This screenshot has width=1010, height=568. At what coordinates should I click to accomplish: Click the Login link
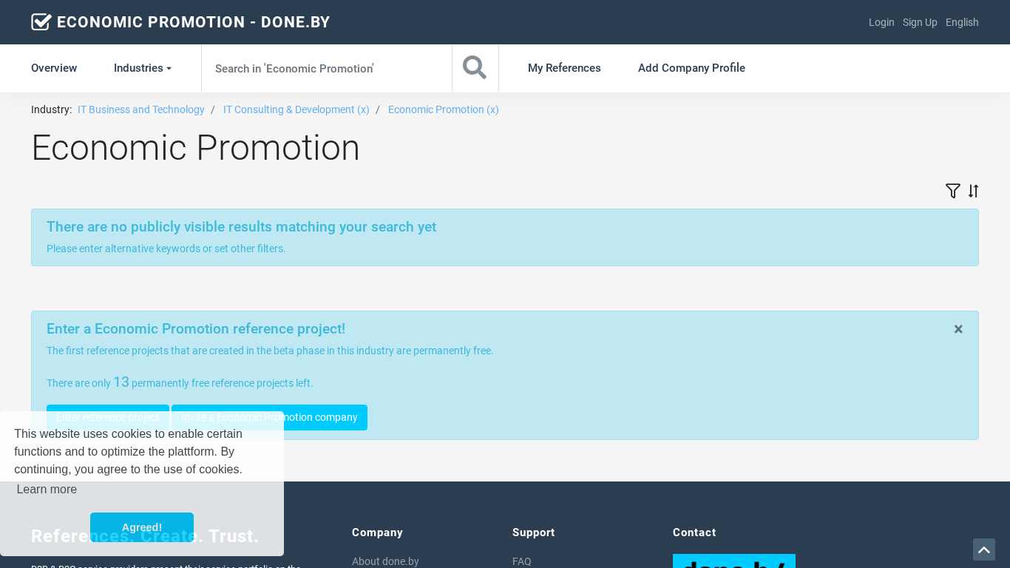click(x=881, y=22)
